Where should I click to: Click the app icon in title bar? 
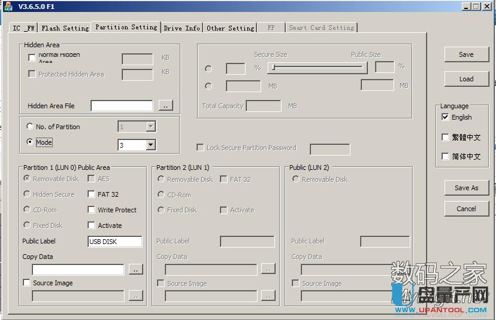pos(7,6)
